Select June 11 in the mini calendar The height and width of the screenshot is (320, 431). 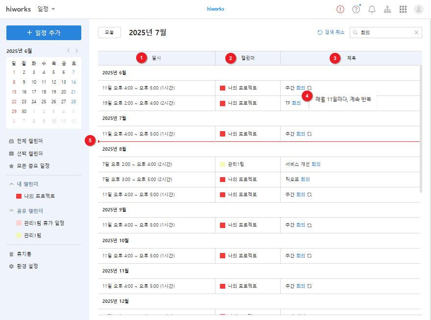(44, 82)
